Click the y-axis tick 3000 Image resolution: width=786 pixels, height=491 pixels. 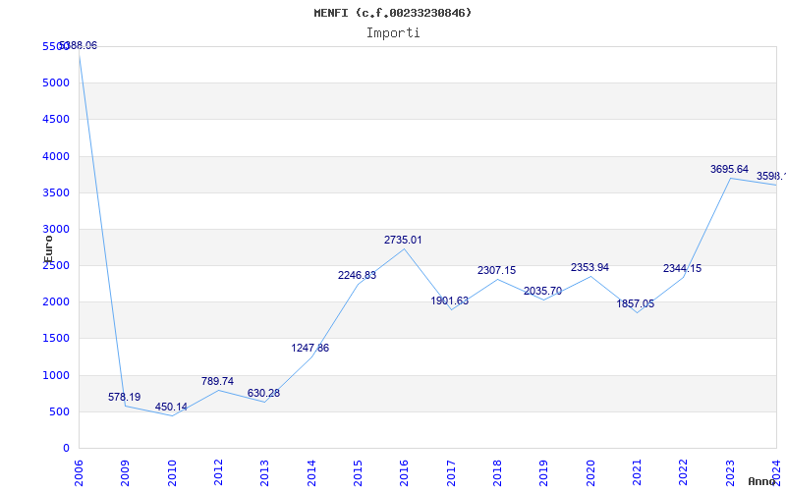(x=56, y=229)
